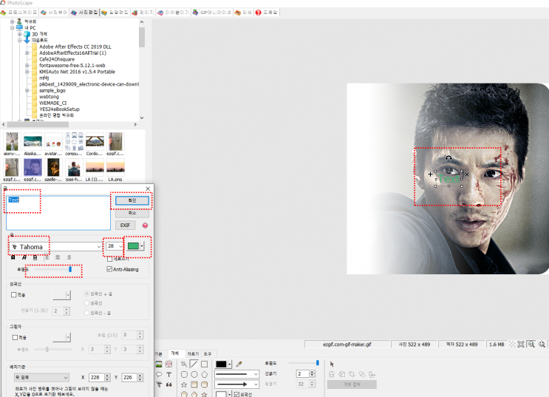
Task: Enable the outline apply checkbox
Action: pyautogui.click(x=13, y=295)
